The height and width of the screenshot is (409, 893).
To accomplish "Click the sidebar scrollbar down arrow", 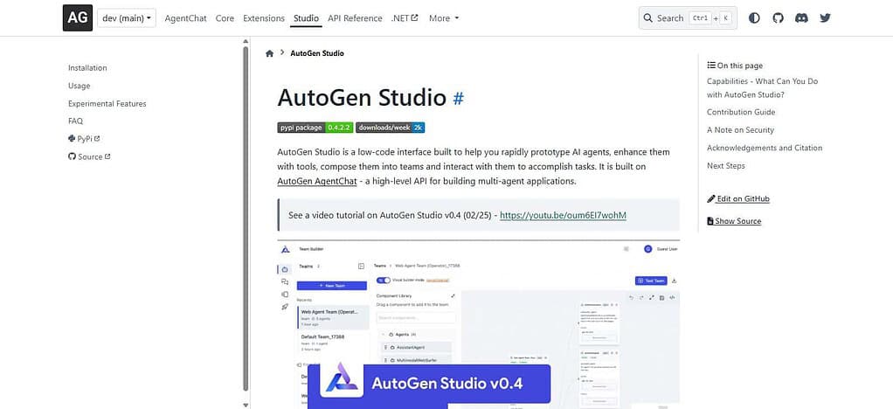I will tap(246, 405).
